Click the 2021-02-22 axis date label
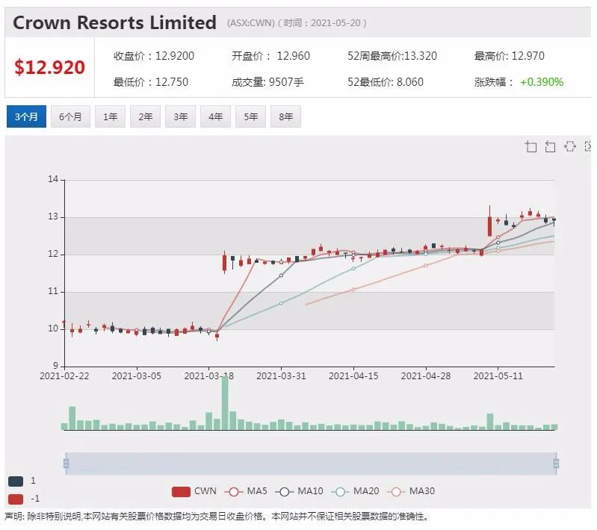The width and height of the screenshot is (597, 530). [64, 376]
